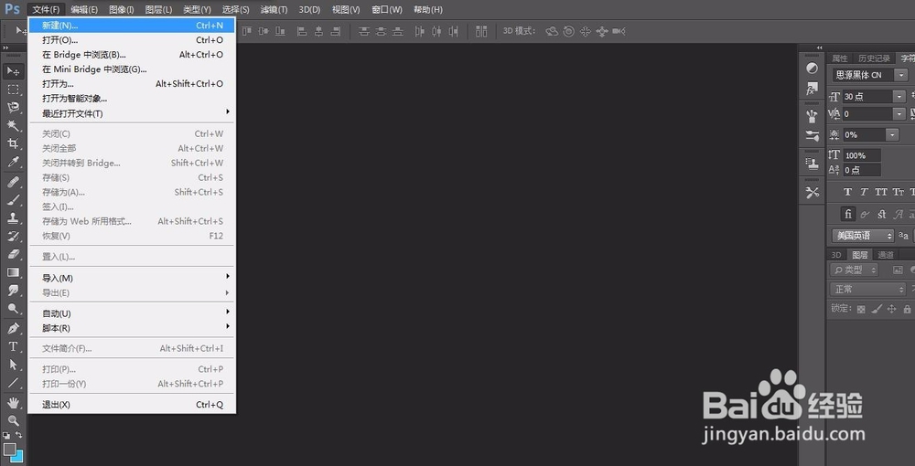The image size is (915, 466).
Task: Select the History Brush tool
Action: point(13,237)
